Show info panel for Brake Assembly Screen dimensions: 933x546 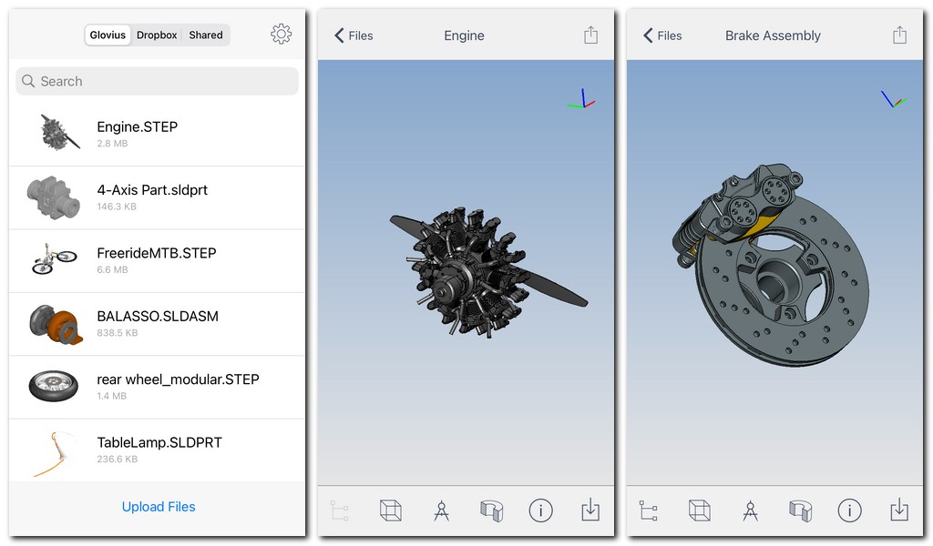click(x=849, y=511)
